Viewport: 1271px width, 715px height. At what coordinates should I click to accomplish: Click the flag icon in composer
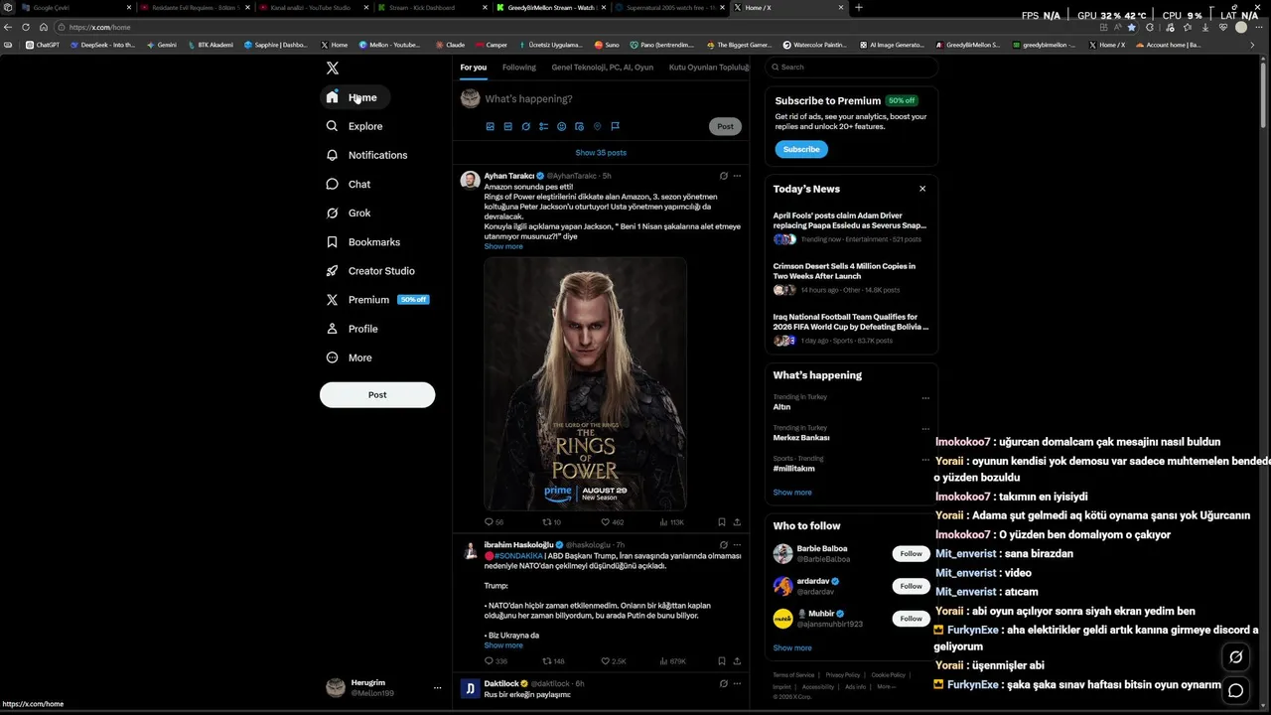[x=615, y=126]
